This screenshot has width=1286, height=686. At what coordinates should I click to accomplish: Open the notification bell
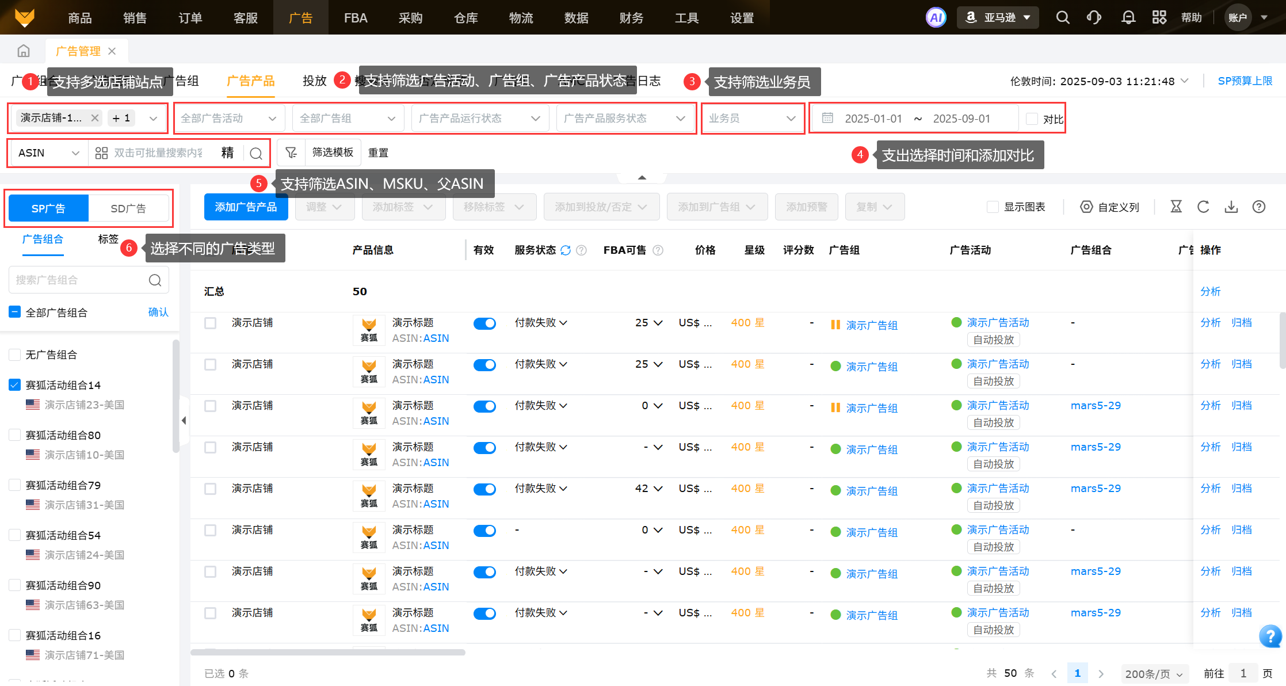click(1128, 17)
